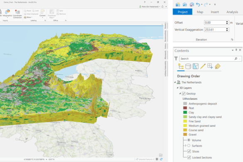Open the signed-in user Niels dropdown
This screenshot has height=162, width=243.
point(150,7)
